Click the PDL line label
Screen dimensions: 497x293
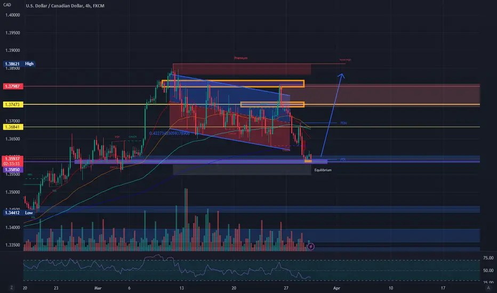coord(343,160)
